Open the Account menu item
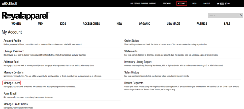Viewport: 244px width, 109px height. pos(181,4)
